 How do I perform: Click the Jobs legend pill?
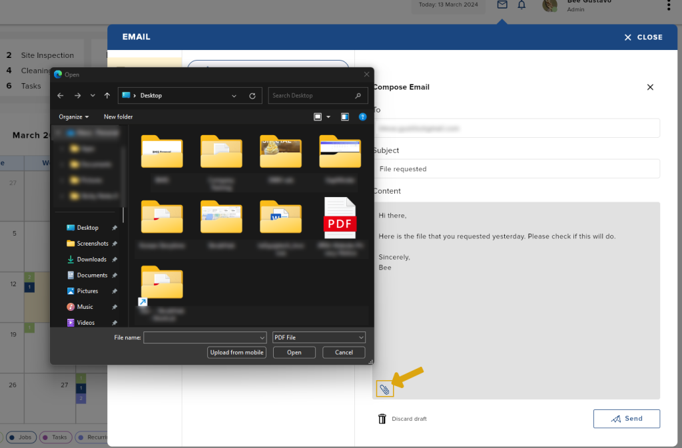(x=20, y=437)
